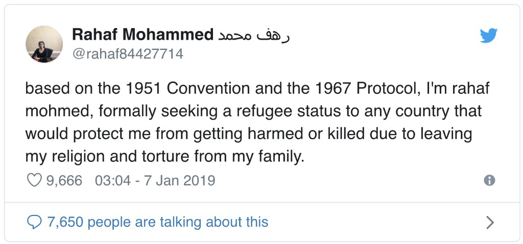Click the speech bubble reply icon
The height and width of the screenshot is (244, 523).
click(34, 222)
